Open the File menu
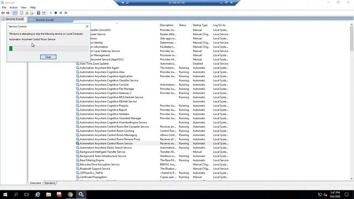354x199 pixels. point(4,7)
